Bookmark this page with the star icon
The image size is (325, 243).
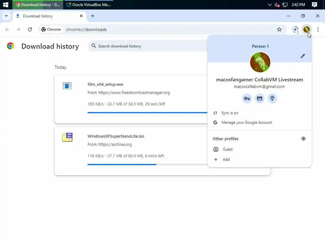279,29
